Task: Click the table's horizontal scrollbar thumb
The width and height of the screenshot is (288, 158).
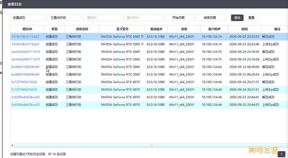Action: 151,145
